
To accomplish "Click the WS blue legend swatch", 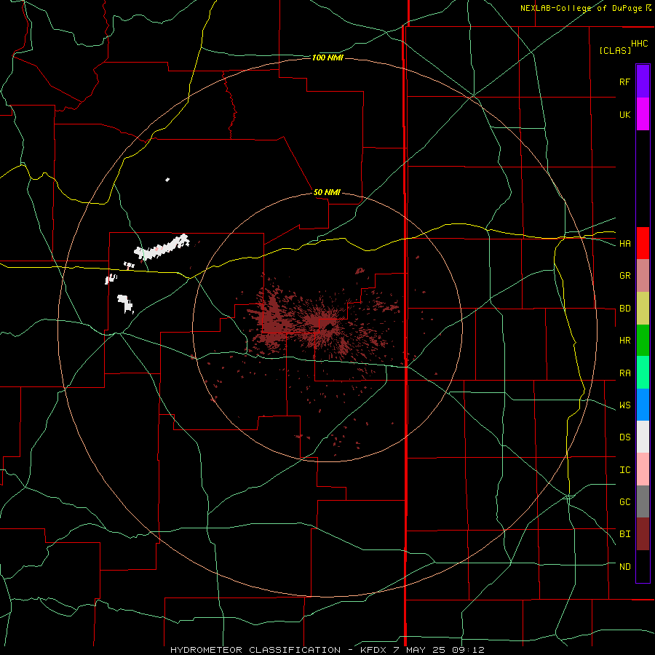I will (x=643, y=405).
